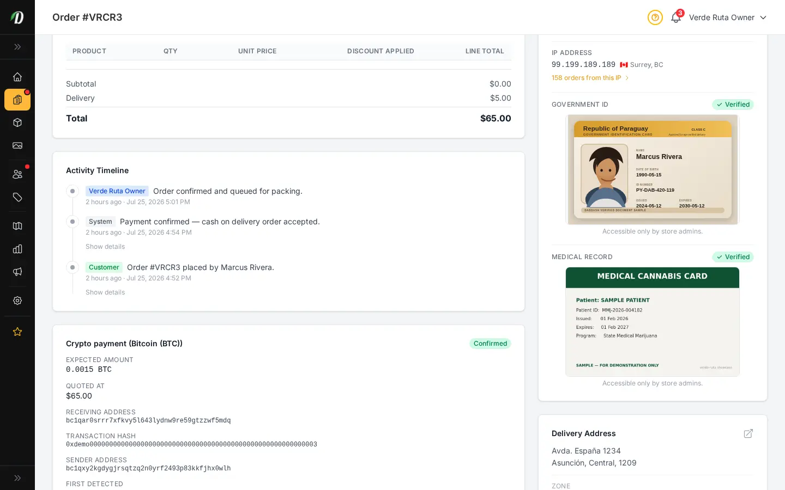View the Medical Cannabis Card image
Image resolution: width=785 pixels, height=490 pixels.
pyautogui.click(x=653, y=322)
